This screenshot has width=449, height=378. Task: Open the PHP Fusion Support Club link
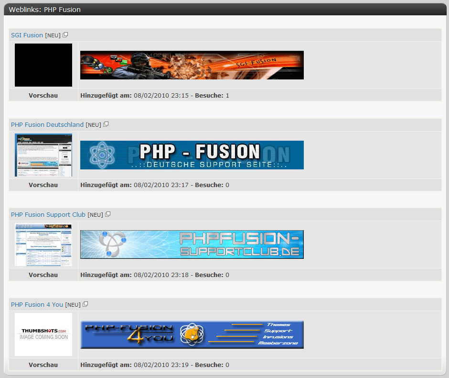(x=48, y=215)
